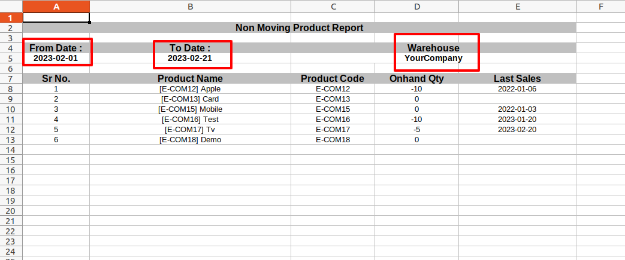625x260 pixels.
Task: Select the Sr No. 2 cell
Action: coord(56,99)
